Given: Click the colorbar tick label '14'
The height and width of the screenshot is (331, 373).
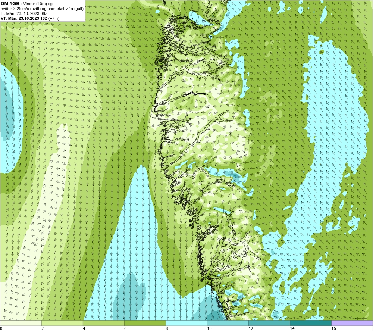Looking at the screenshot, I should (x=292, y=329).
